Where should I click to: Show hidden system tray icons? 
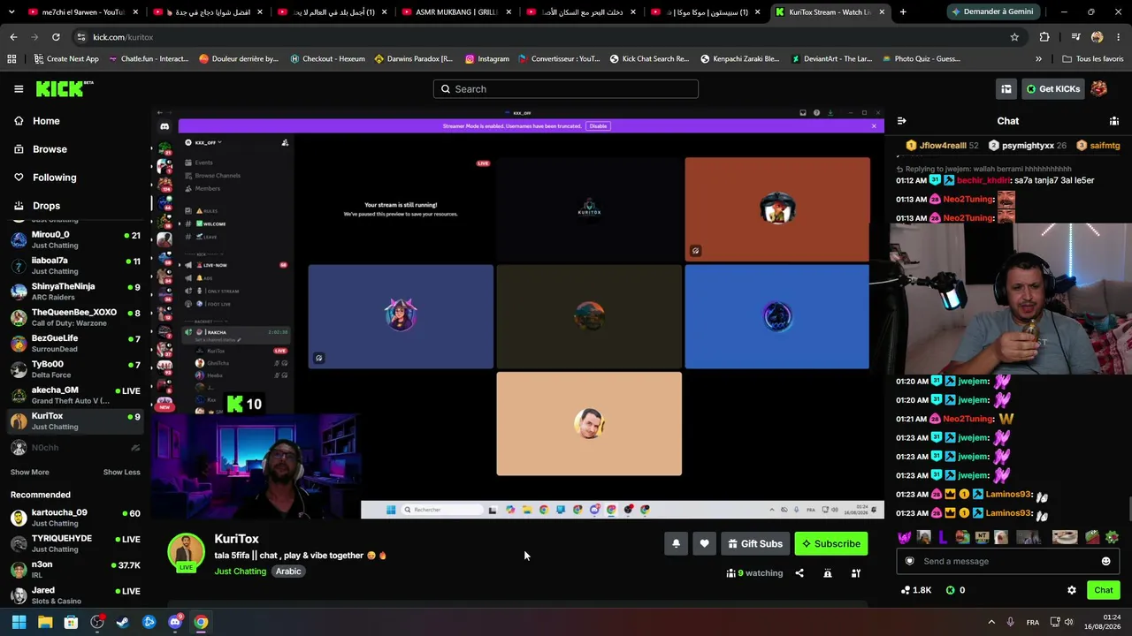(991, 622)
